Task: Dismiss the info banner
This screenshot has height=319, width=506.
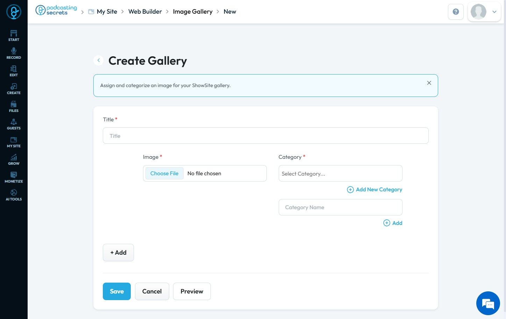Action: pos(429,83)
